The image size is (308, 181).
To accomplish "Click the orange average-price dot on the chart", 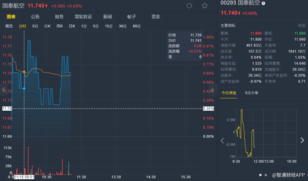I will (x=24, y=72).
